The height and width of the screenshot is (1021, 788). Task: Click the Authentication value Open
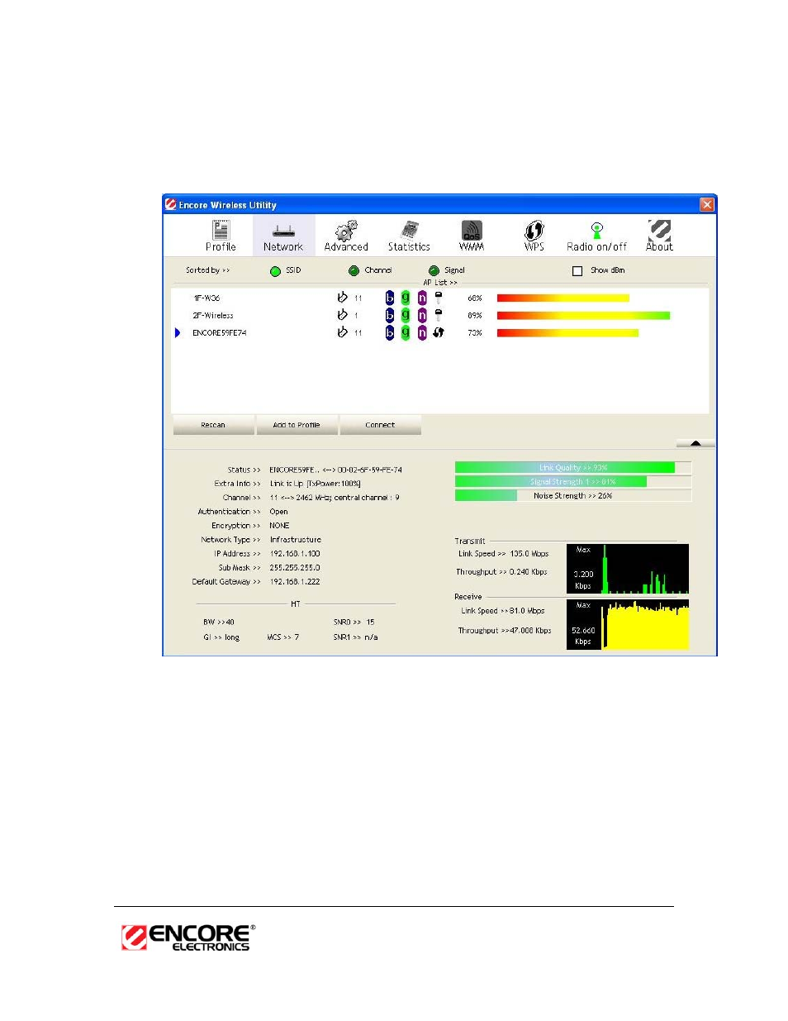[278, 512]
